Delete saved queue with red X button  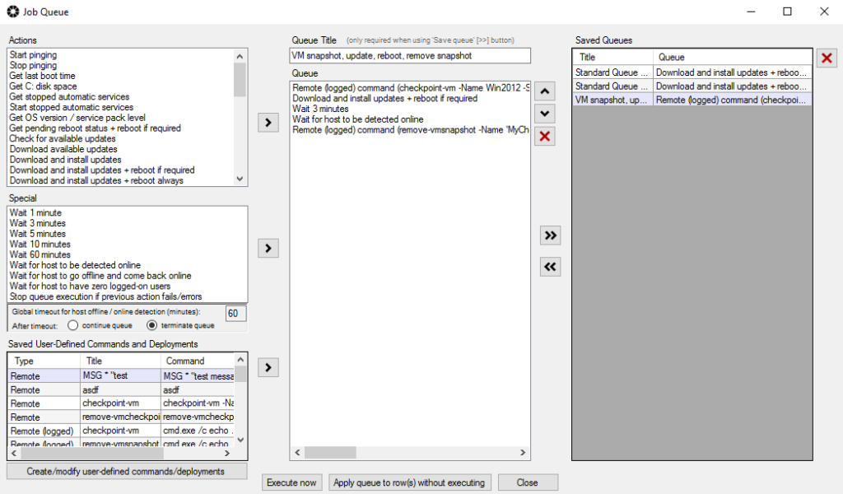pos(827,58)
